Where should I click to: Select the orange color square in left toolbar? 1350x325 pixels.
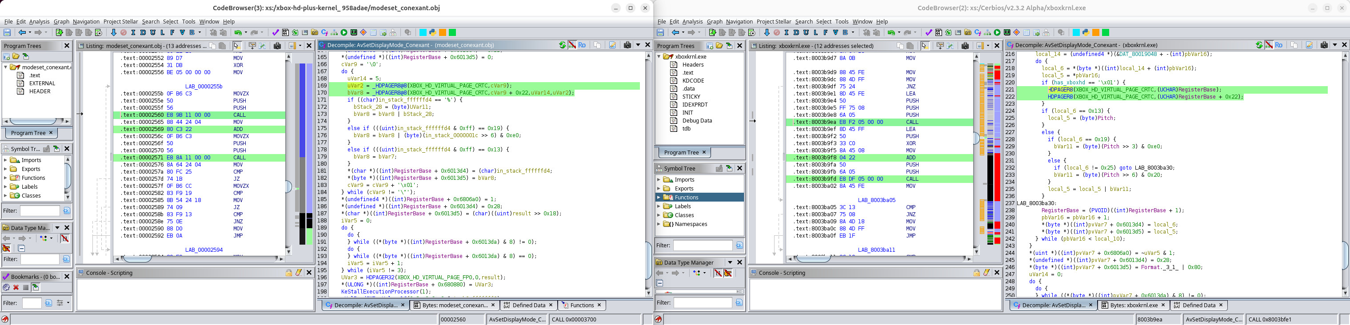point(442,32)
